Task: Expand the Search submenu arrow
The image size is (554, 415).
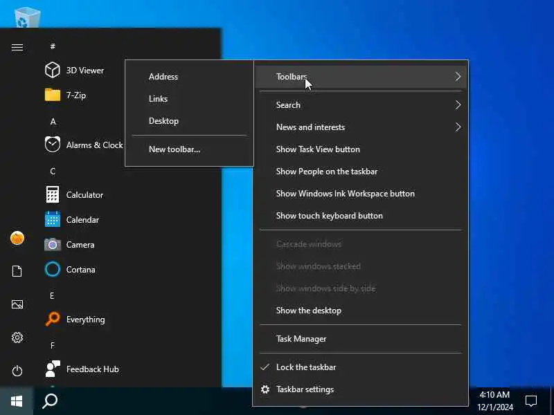Action: [x=458, y=105]
